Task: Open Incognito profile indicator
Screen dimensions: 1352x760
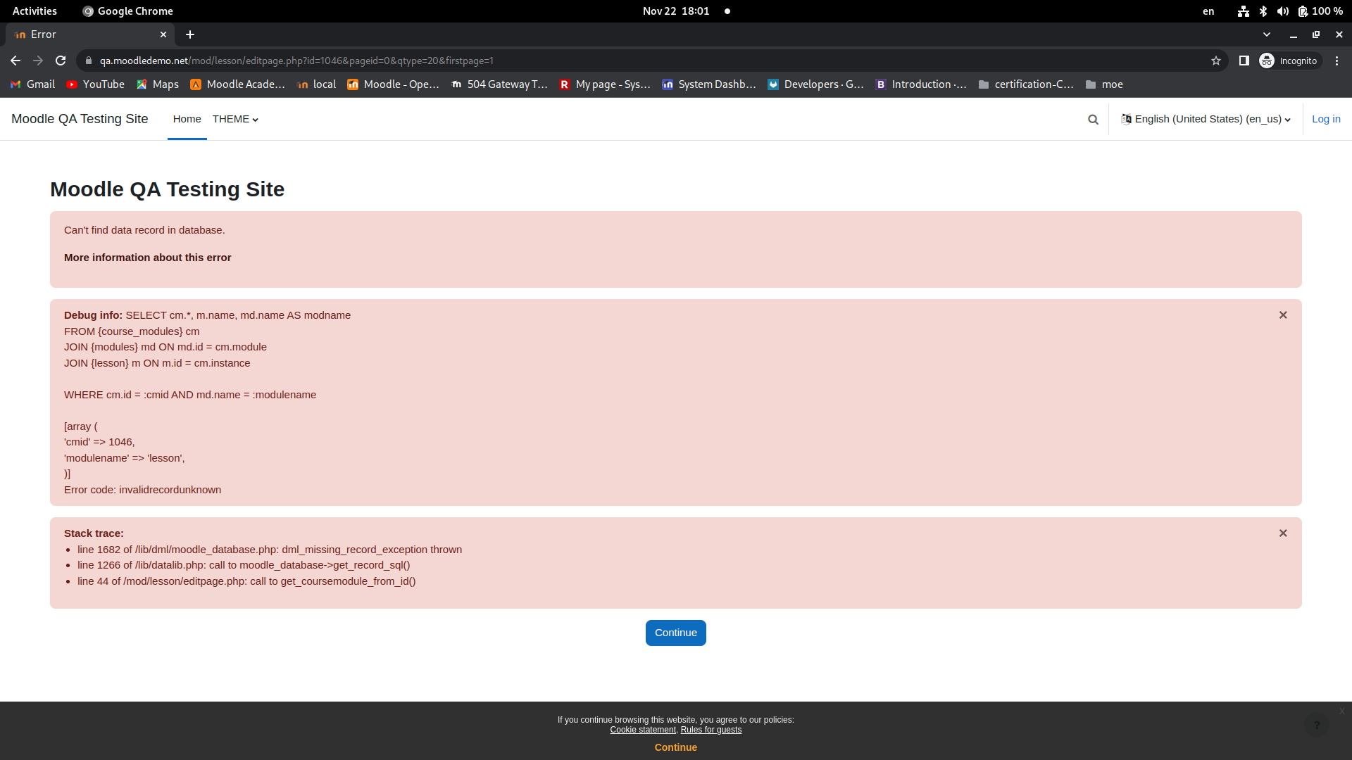Action: pyautogui.click(x=1289, y=61)
